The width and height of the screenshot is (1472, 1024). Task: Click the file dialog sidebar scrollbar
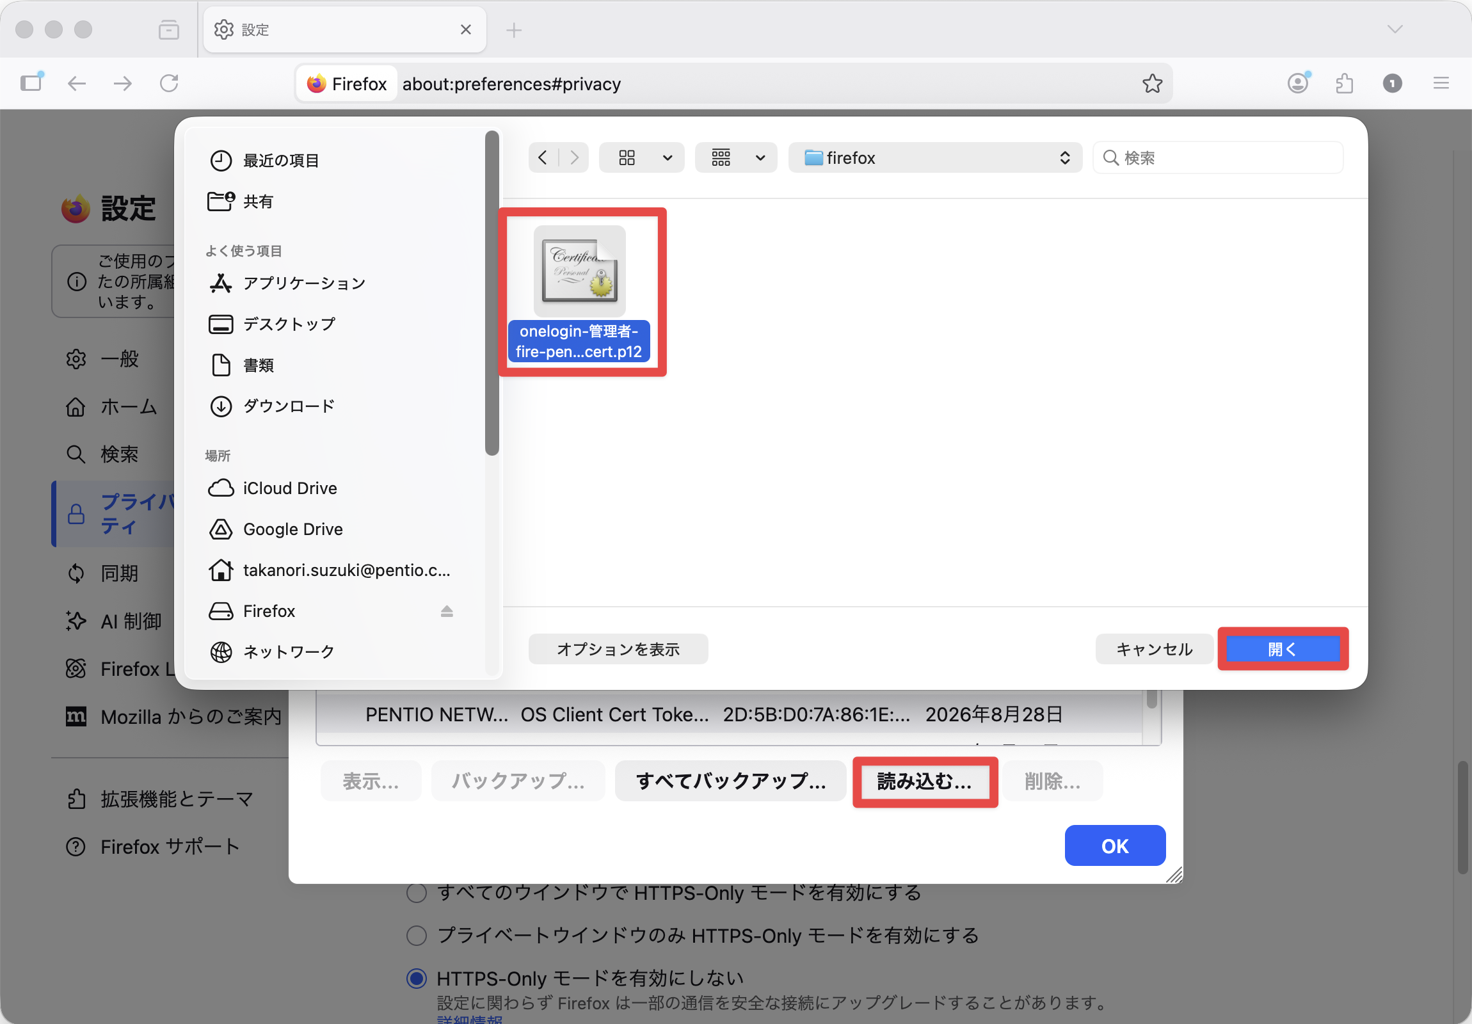click(x=492, y=293)
